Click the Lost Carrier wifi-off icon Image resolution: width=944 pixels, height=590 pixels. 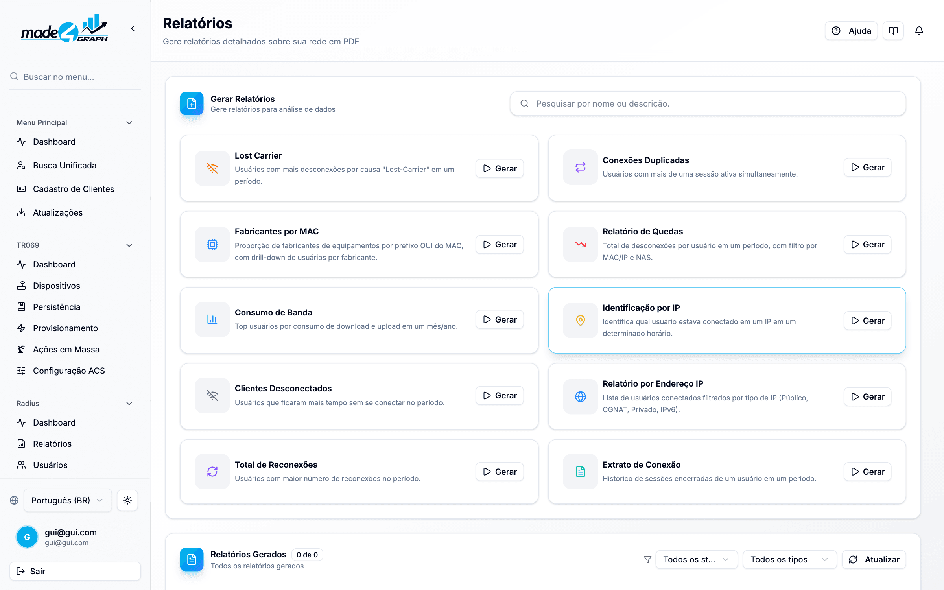coord(212,168)
